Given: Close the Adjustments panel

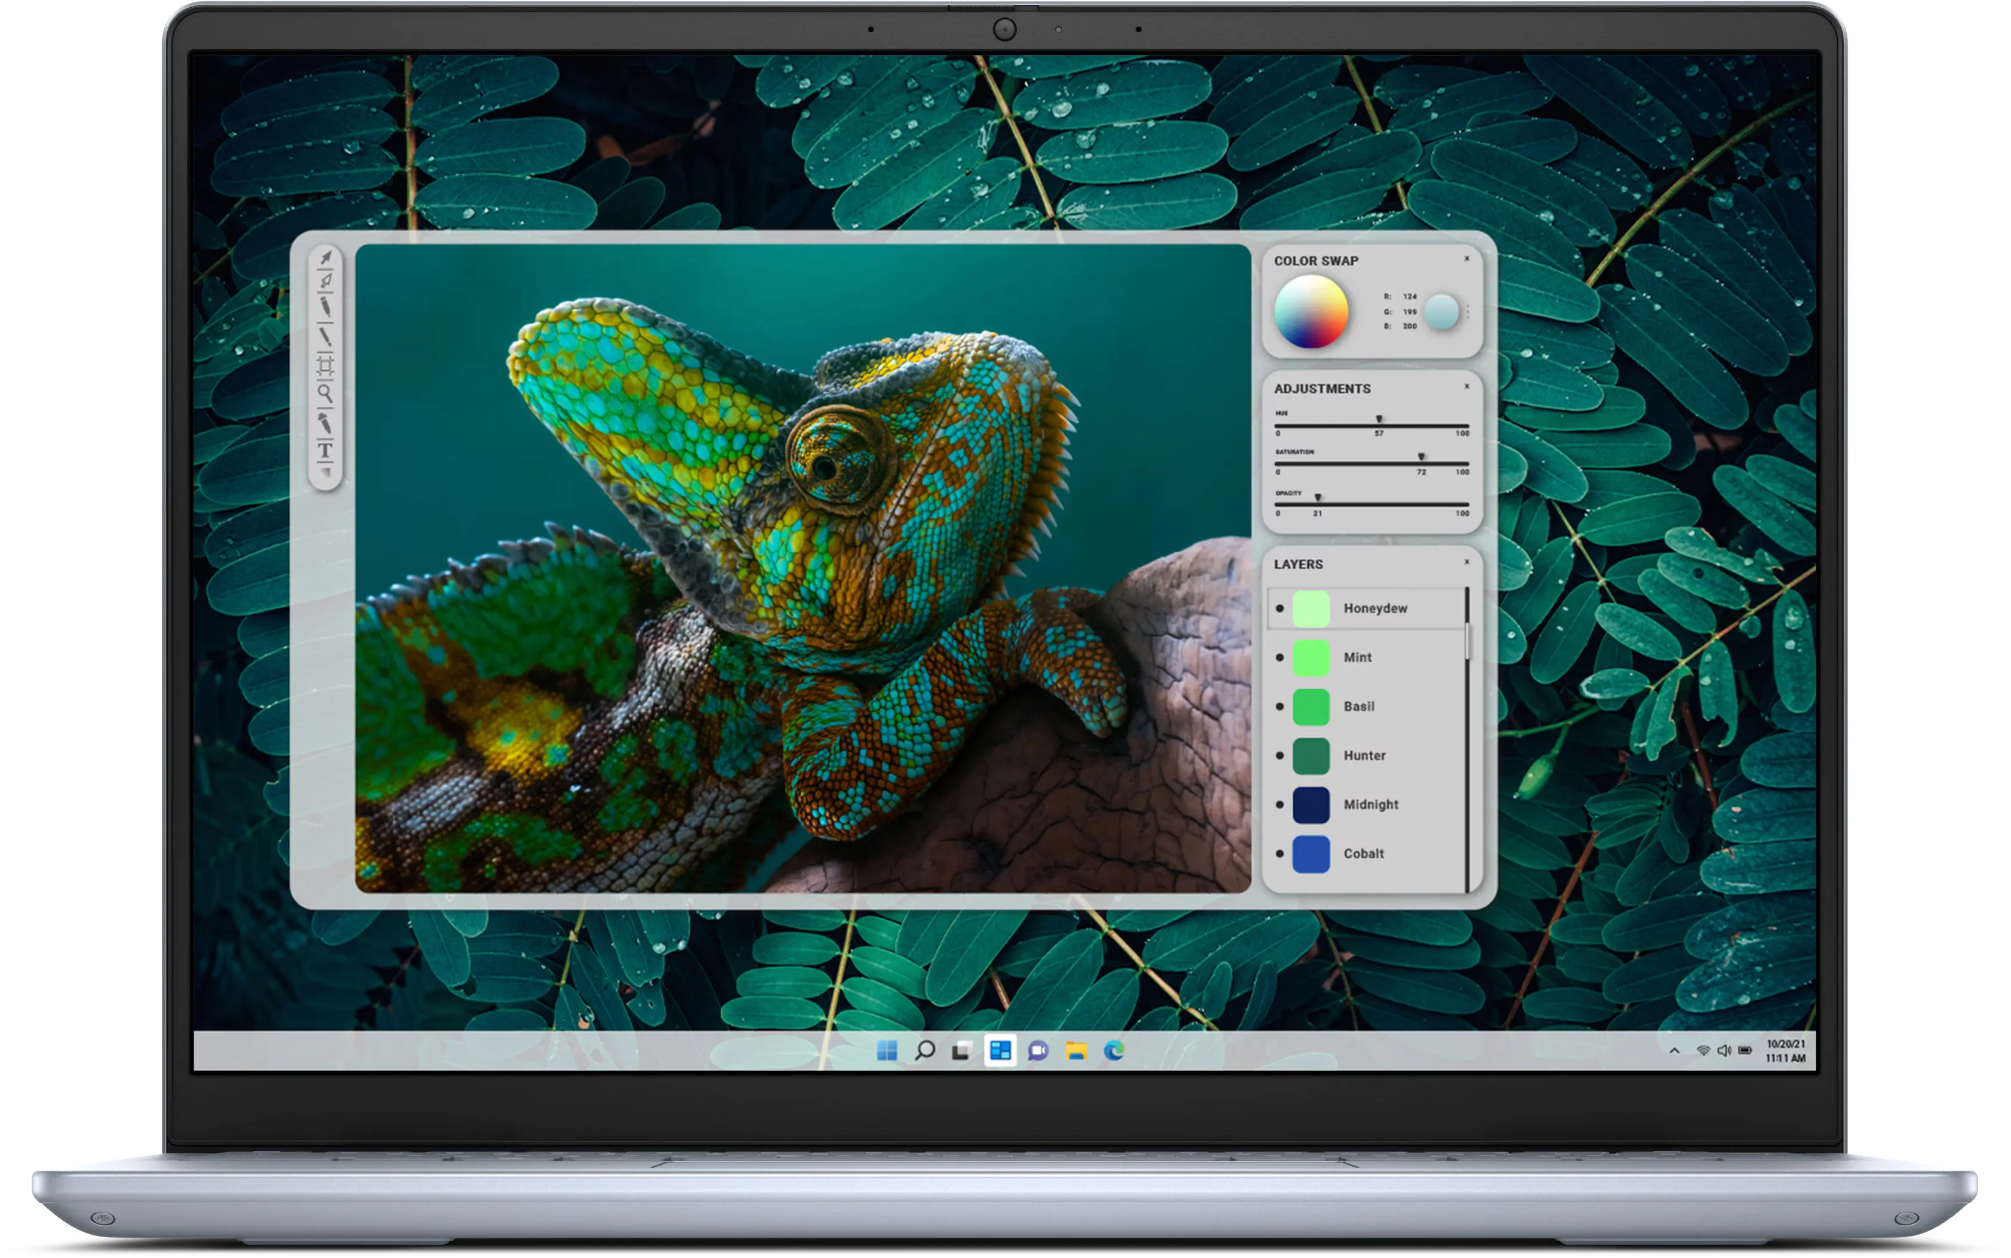Looking at the screenshot, I should [1467, 387].
